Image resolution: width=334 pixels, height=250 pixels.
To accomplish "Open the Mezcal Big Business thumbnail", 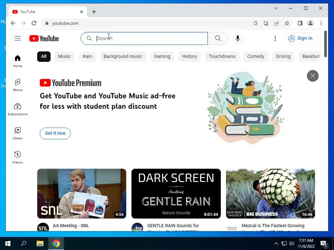I will click(270, 193).
